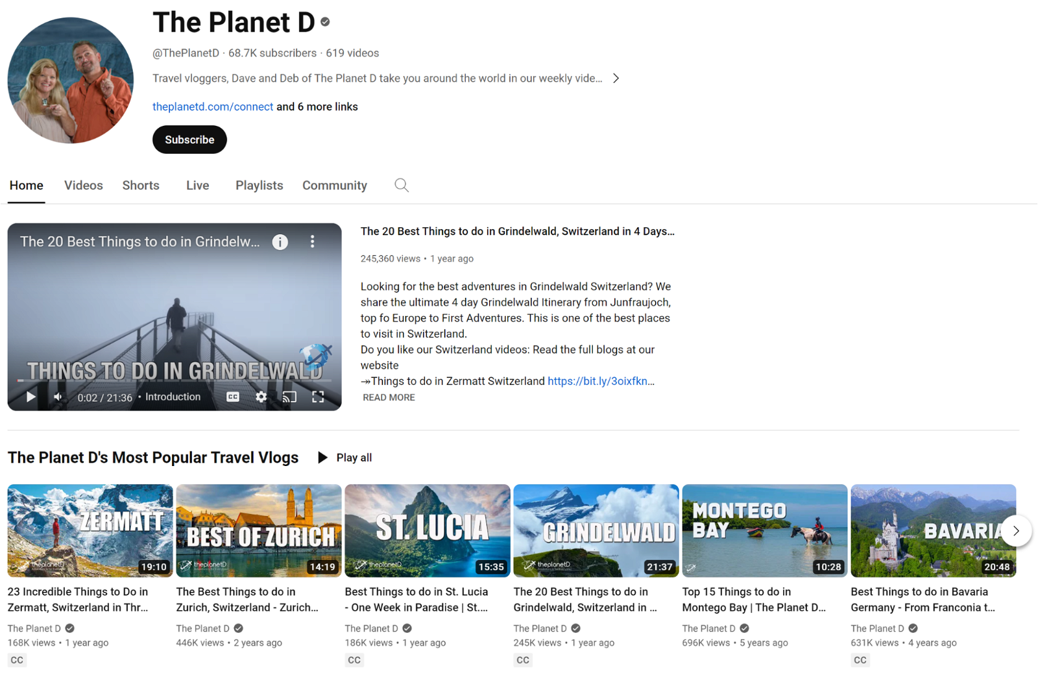Click the video progress bar
Image resolution: width=1038 pixels, height=675 pixels.
[174, 380]
